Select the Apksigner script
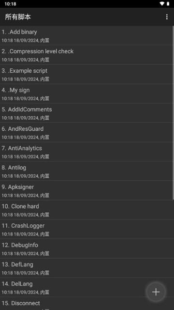The width and height of the screenshot is (174, 310). [86, 190]
